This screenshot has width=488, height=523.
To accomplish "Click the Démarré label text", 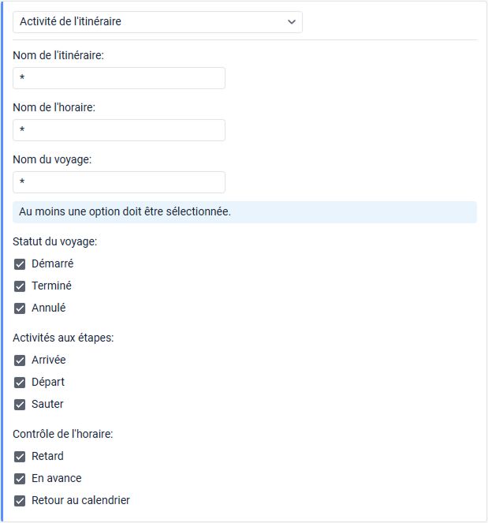I will click(52, 264).
